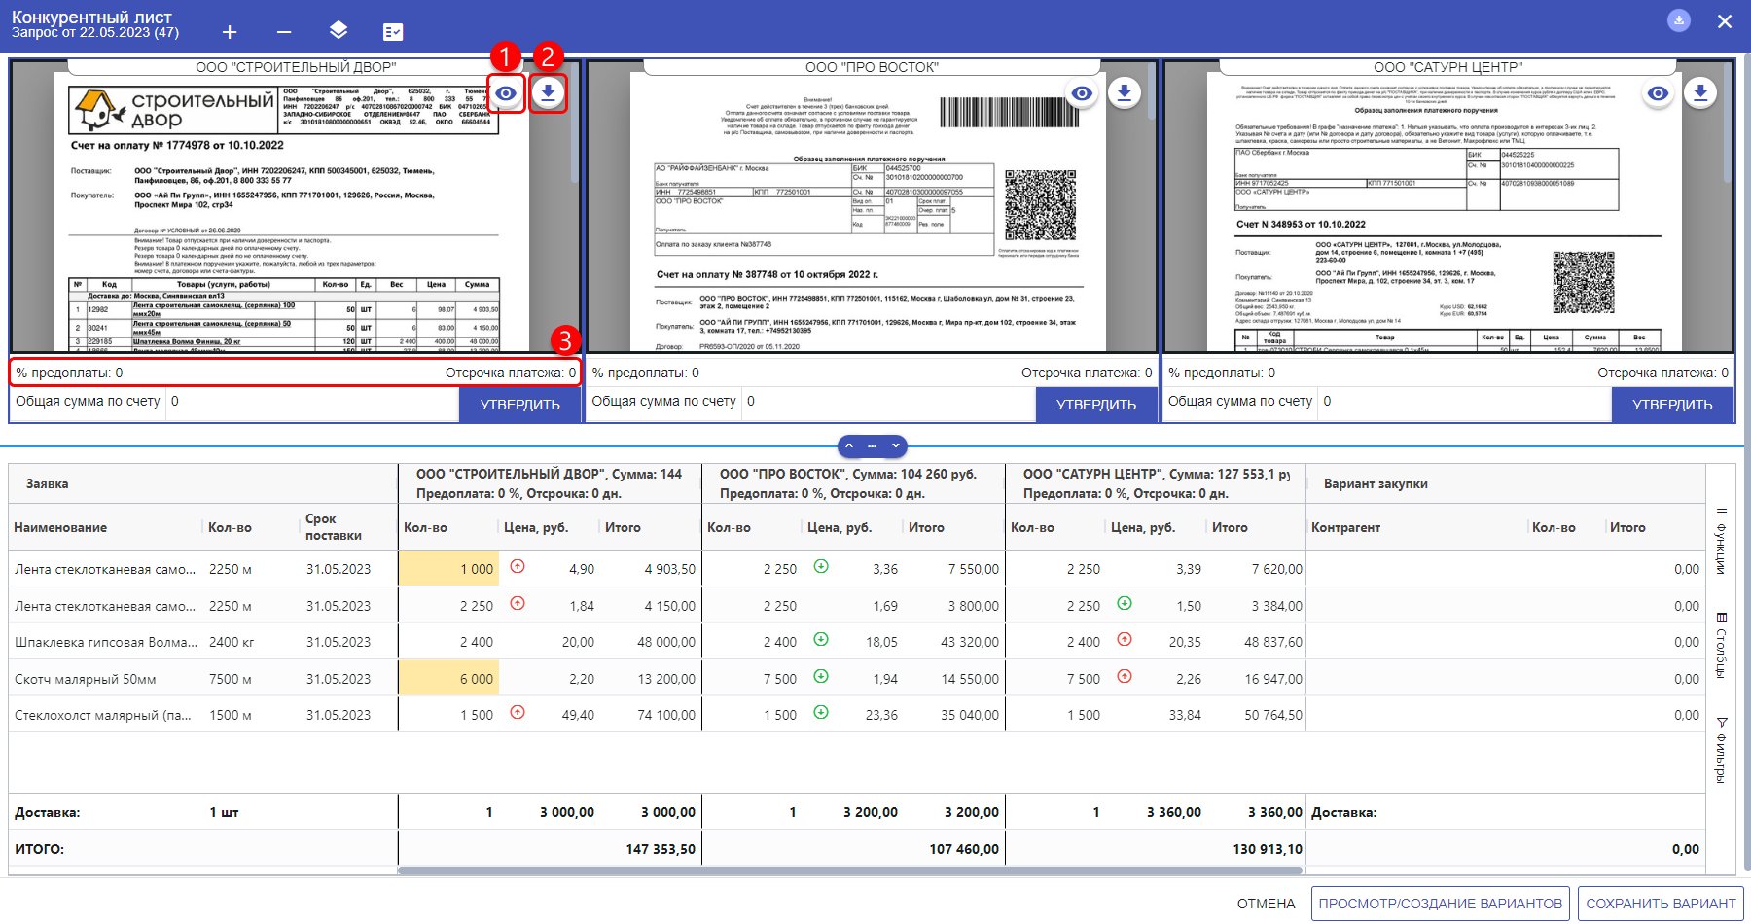Expand the invoice panel with the down chevron
1751x924 pixels.
pos(895,446)
